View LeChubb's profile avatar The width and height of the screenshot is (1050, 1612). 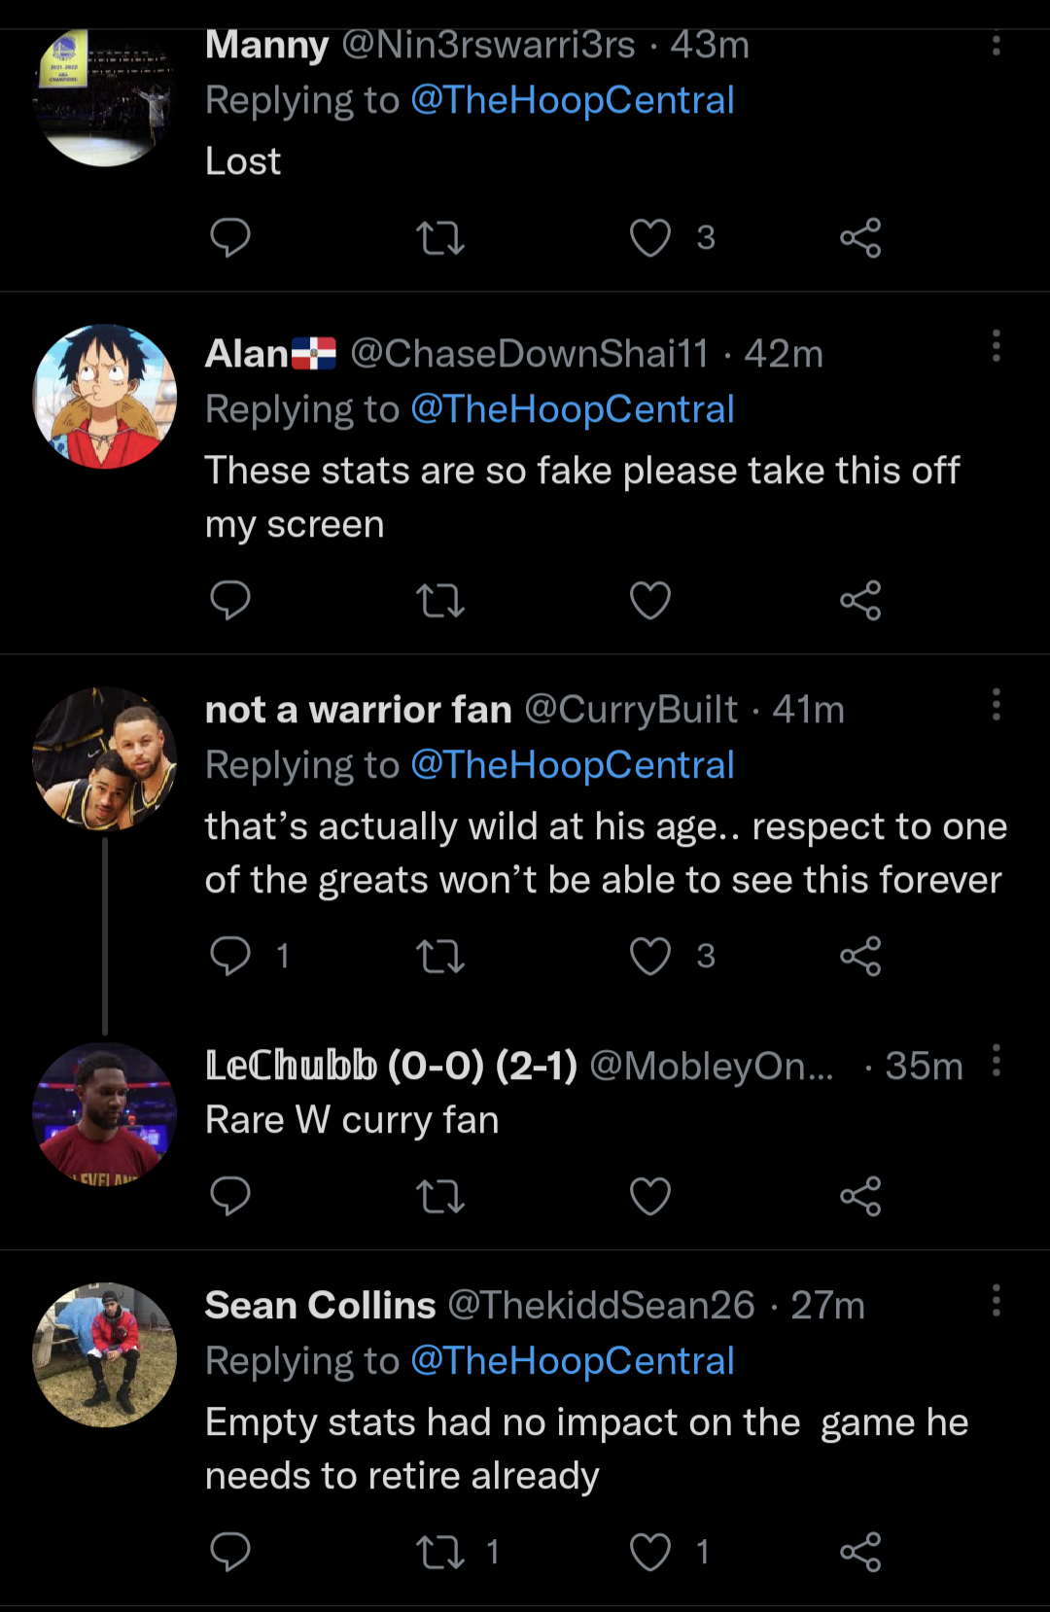tap(105, 1114)
